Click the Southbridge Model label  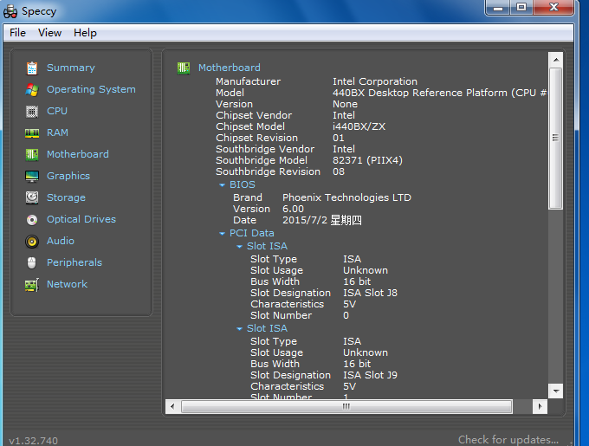[x=262, y=160]
